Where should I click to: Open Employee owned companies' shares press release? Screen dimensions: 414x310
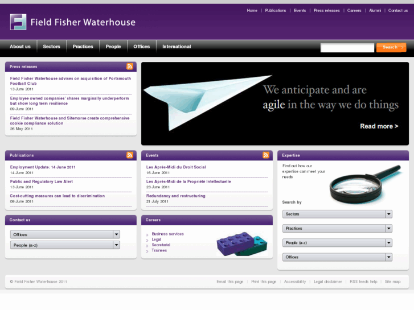(69, 101)
